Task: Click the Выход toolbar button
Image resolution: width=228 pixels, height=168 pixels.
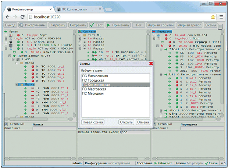Action: [10, 25]
